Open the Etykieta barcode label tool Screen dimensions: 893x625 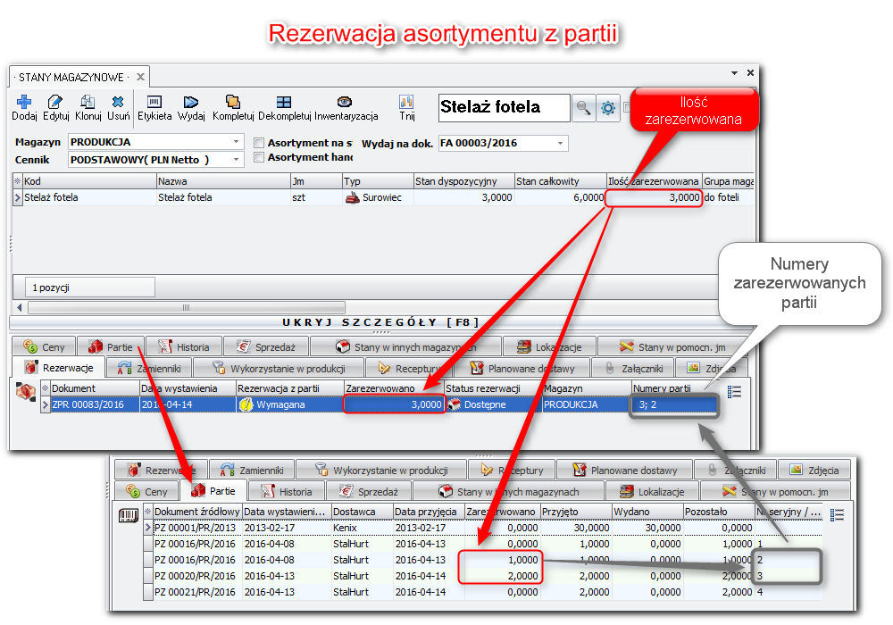click(x=154, y=103)
